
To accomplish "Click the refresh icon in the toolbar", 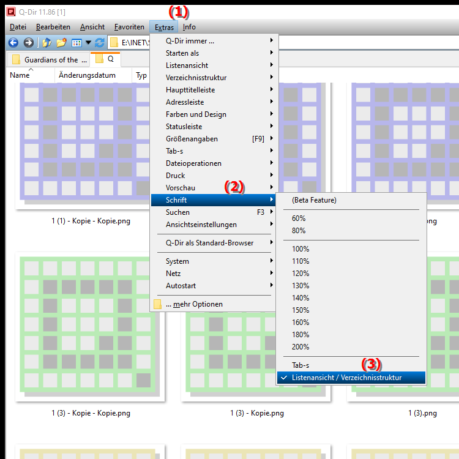I will click(x=100, y=43).
